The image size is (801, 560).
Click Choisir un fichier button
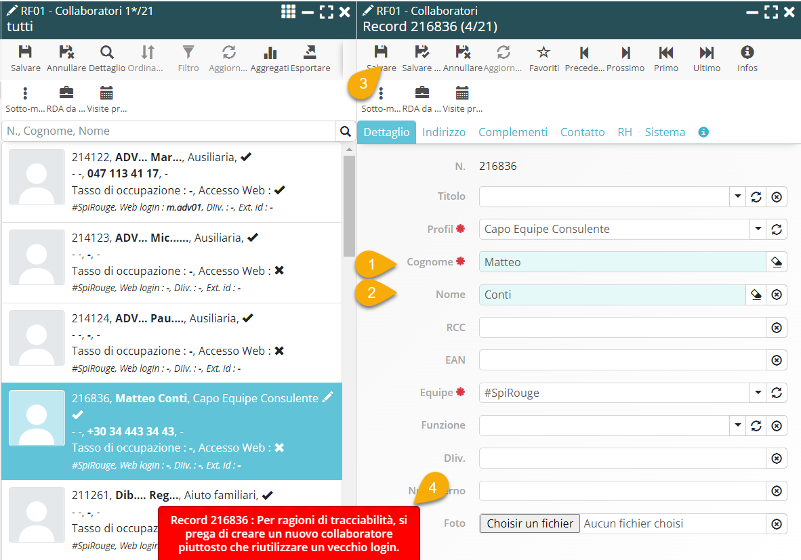(529, 523)
